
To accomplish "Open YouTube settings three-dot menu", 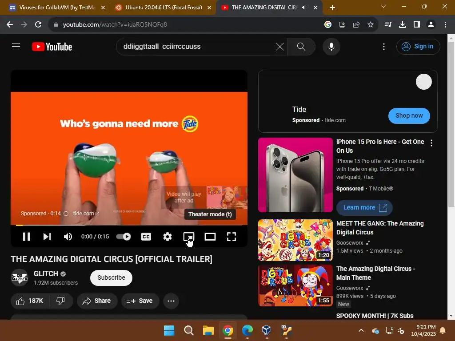I will coord(384,47).
